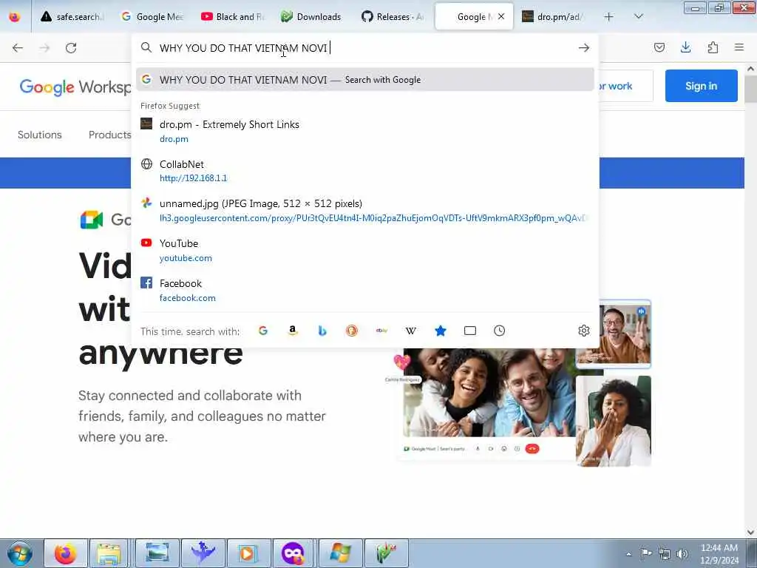Search this time with Google icon

[263, 331]
